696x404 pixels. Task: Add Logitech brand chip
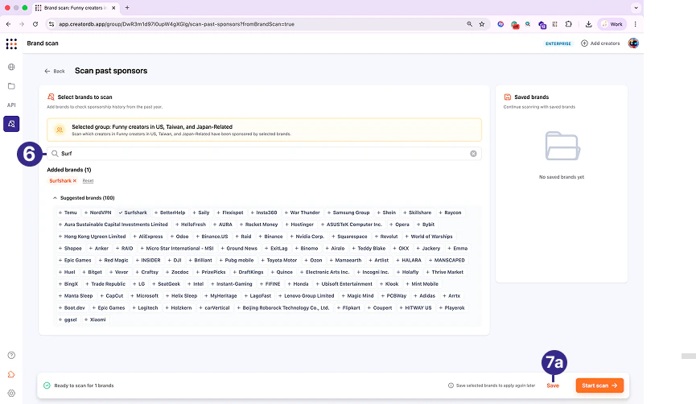(145, 307)
